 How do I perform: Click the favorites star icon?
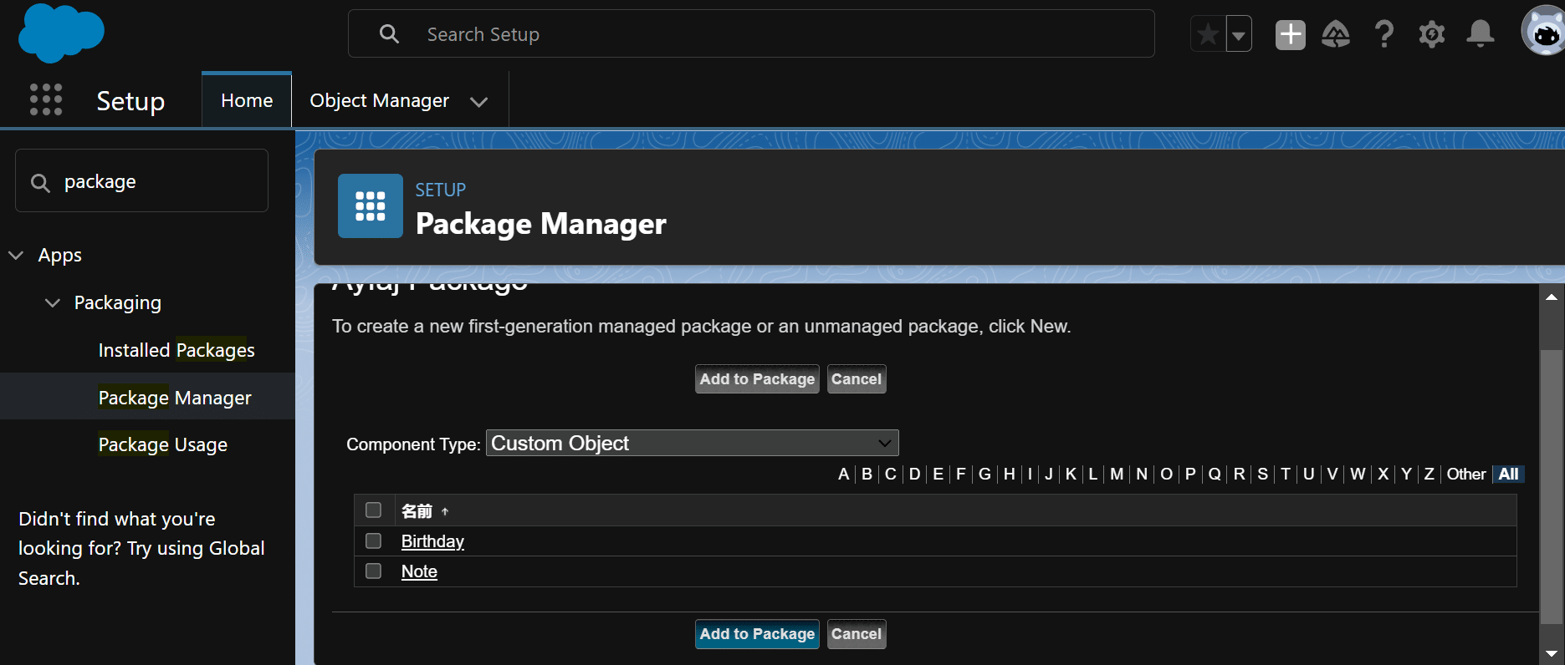pyautogui.click(x=1208, y=34)
